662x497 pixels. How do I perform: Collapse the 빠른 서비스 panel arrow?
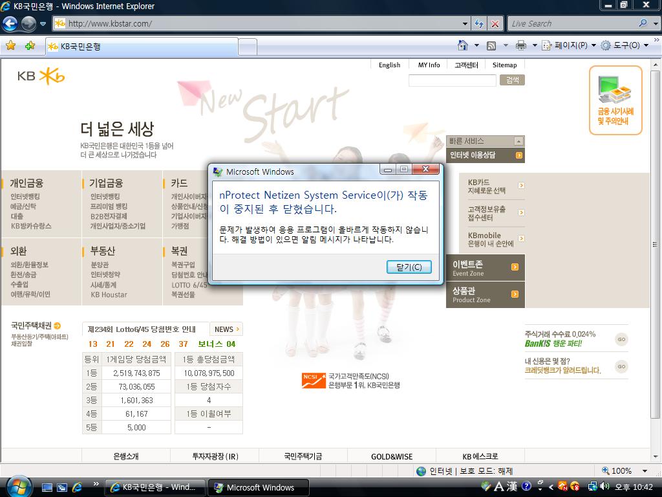(518, 141)
